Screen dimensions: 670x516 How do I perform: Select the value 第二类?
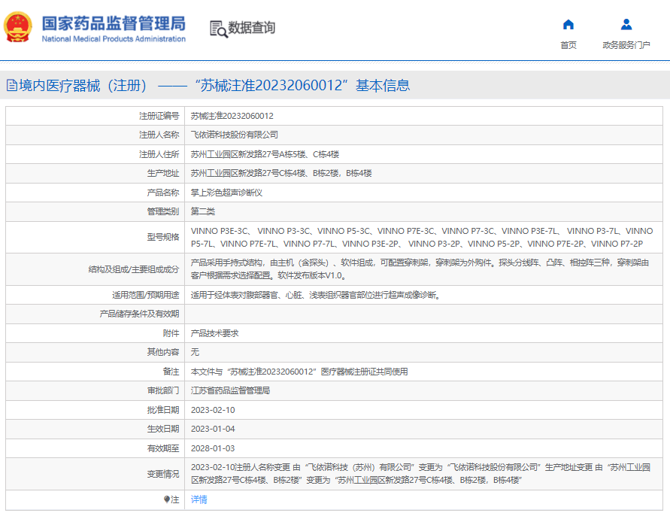pos(203,211)
